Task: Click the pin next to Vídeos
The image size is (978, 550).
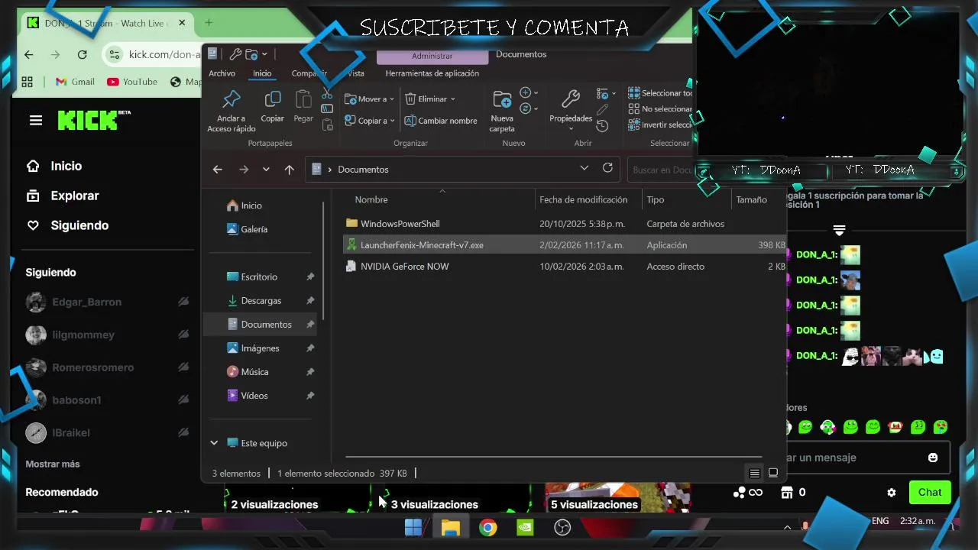Action: [310, 396]
